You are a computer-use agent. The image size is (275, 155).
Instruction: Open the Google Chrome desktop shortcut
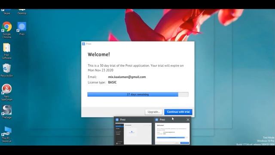[7, 30]
